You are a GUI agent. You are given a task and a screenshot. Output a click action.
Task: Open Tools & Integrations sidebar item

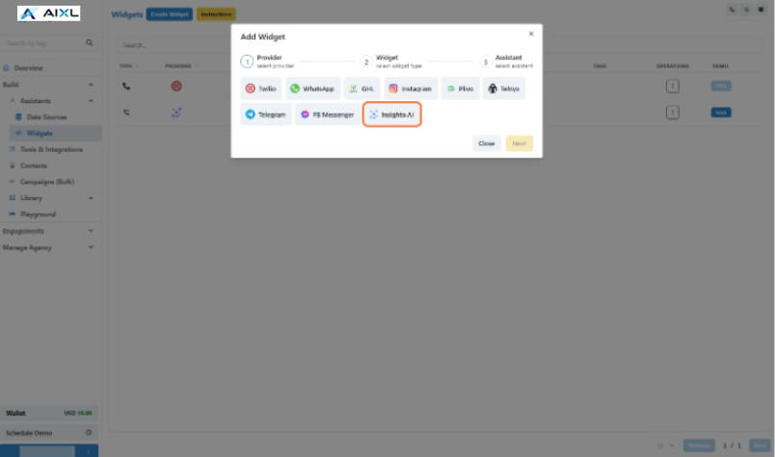pos(51,149)
